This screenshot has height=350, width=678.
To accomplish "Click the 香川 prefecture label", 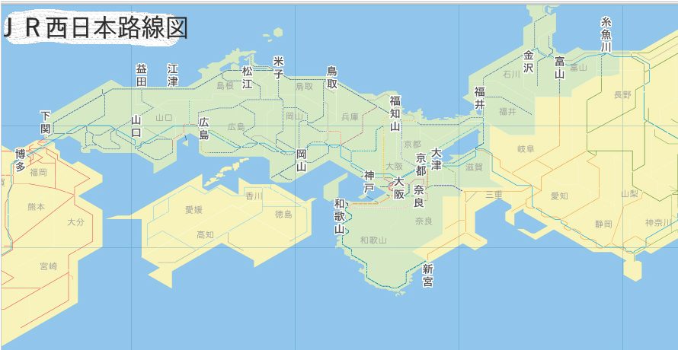I will [254, 196].
